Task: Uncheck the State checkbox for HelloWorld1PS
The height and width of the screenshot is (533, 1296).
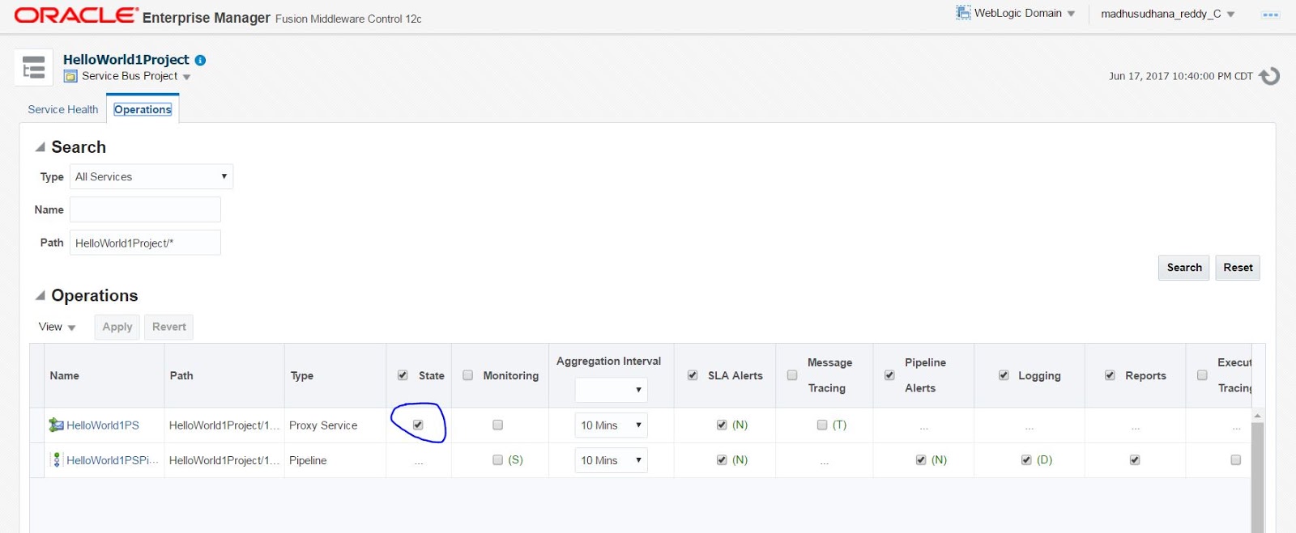Action: click(x=418, y=425)
